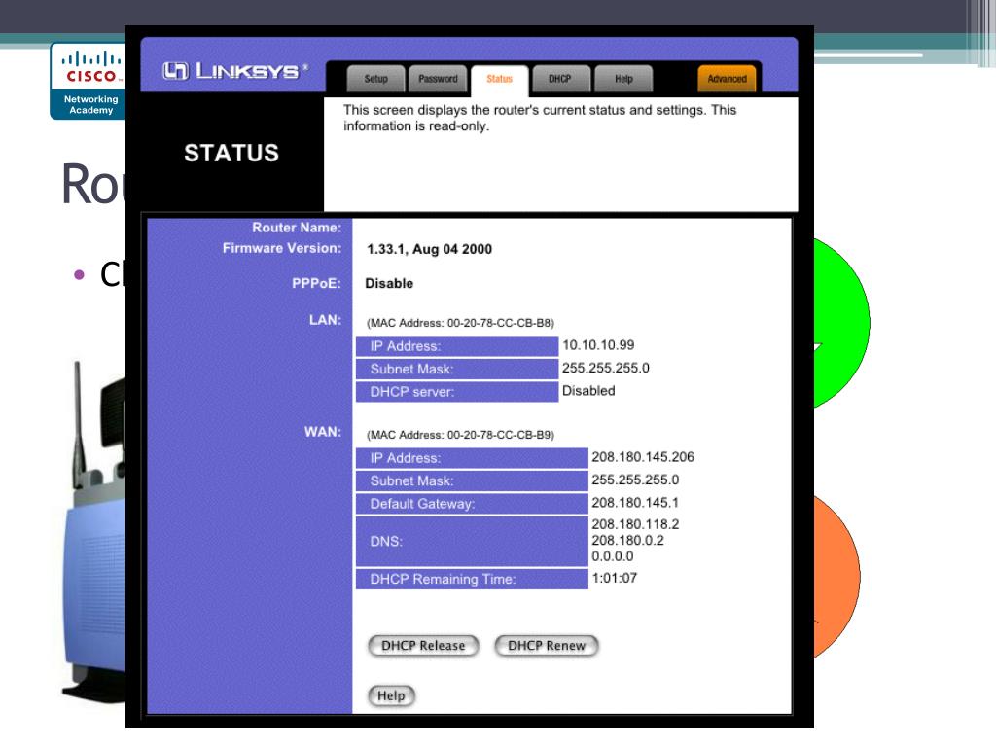996x747 pixels.
Task: Open the DHCP tab
Action: [x=559, y=79]
